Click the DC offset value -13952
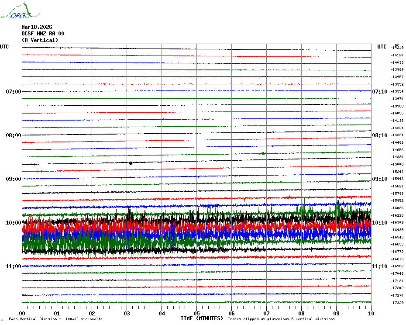 [397, 84]
